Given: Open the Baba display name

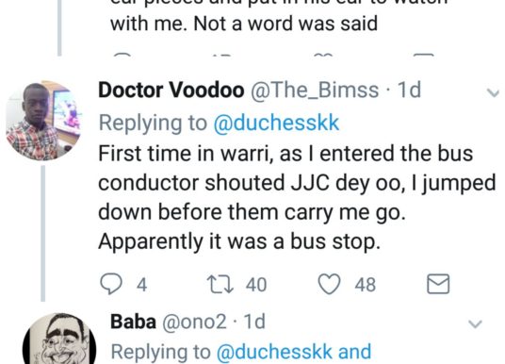Looking at the screenshot, I should (133, 322).
